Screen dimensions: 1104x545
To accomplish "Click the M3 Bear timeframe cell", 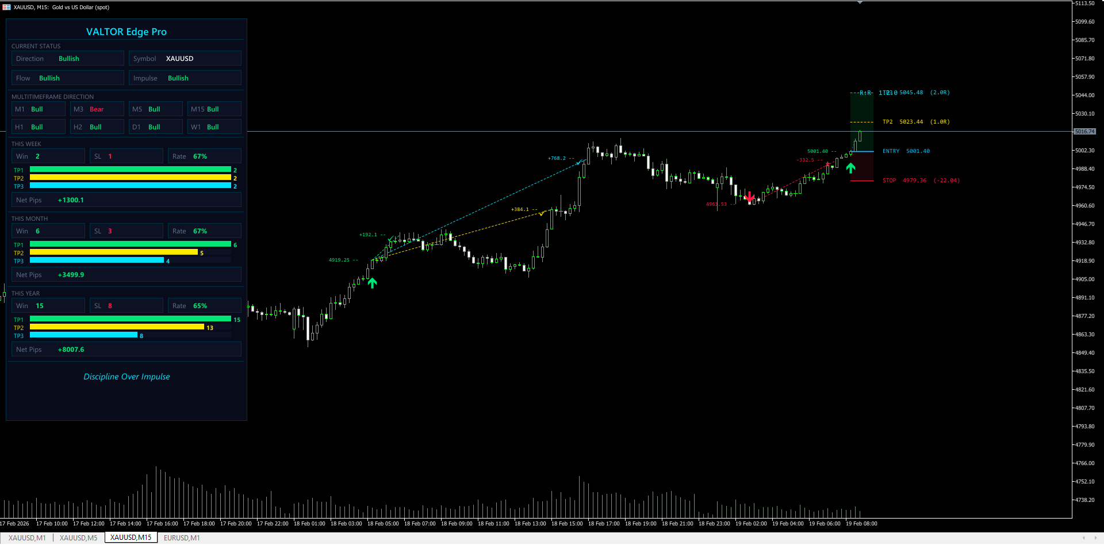I will click(97, 109).
